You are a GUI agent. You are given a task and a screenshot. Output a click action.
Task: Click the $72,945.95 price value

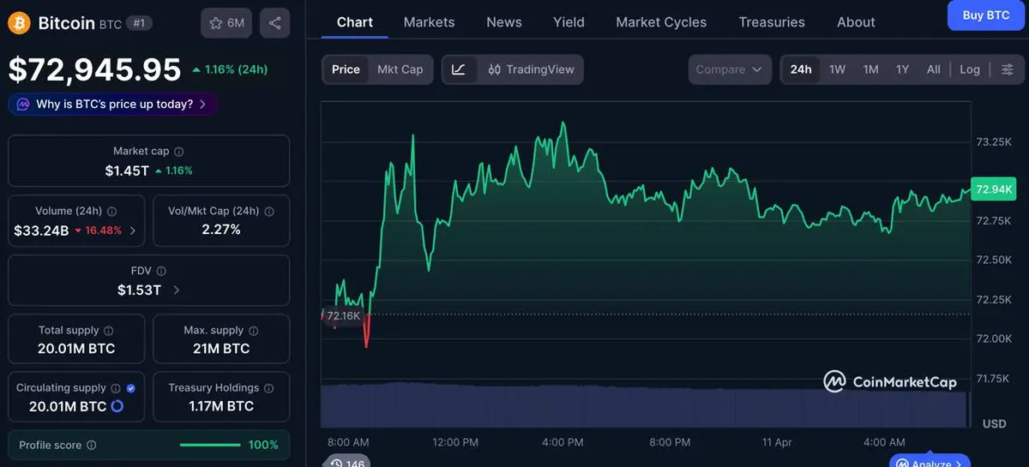pyautogui.click(x=95, y=69)
